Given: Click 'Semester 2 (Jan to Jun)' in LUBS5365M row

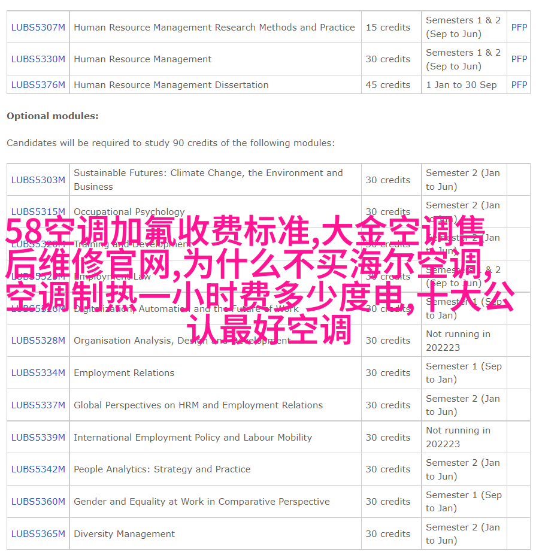Looking at the screenshot, I should 463,533.
